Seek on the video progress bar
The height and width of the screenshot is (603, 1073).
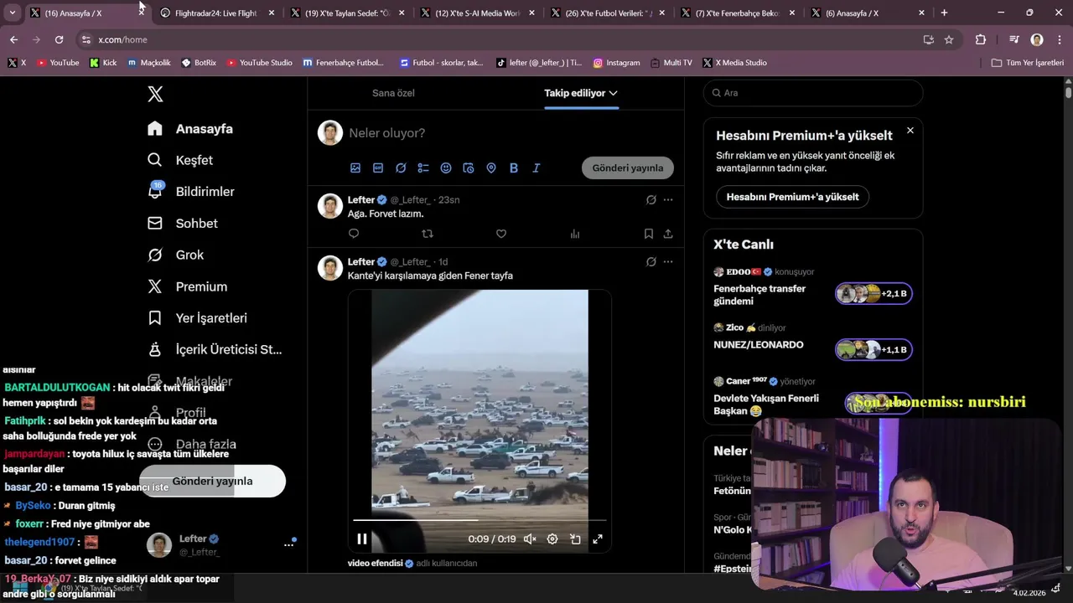[479, 520]
